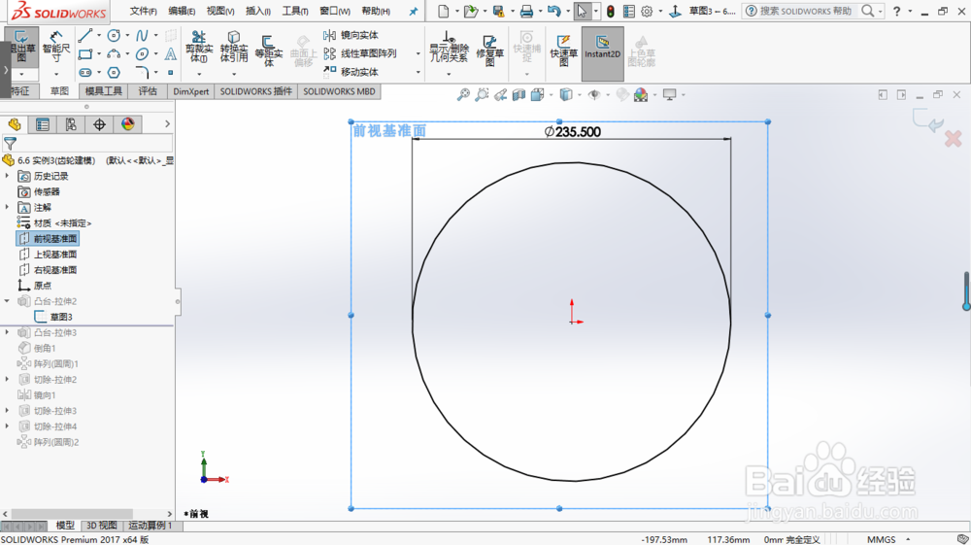The width and height of the screenshot is (971, 545).
Task: Switch to the SOLIDWORKS 插件 tab
Action: pos(255,91)
